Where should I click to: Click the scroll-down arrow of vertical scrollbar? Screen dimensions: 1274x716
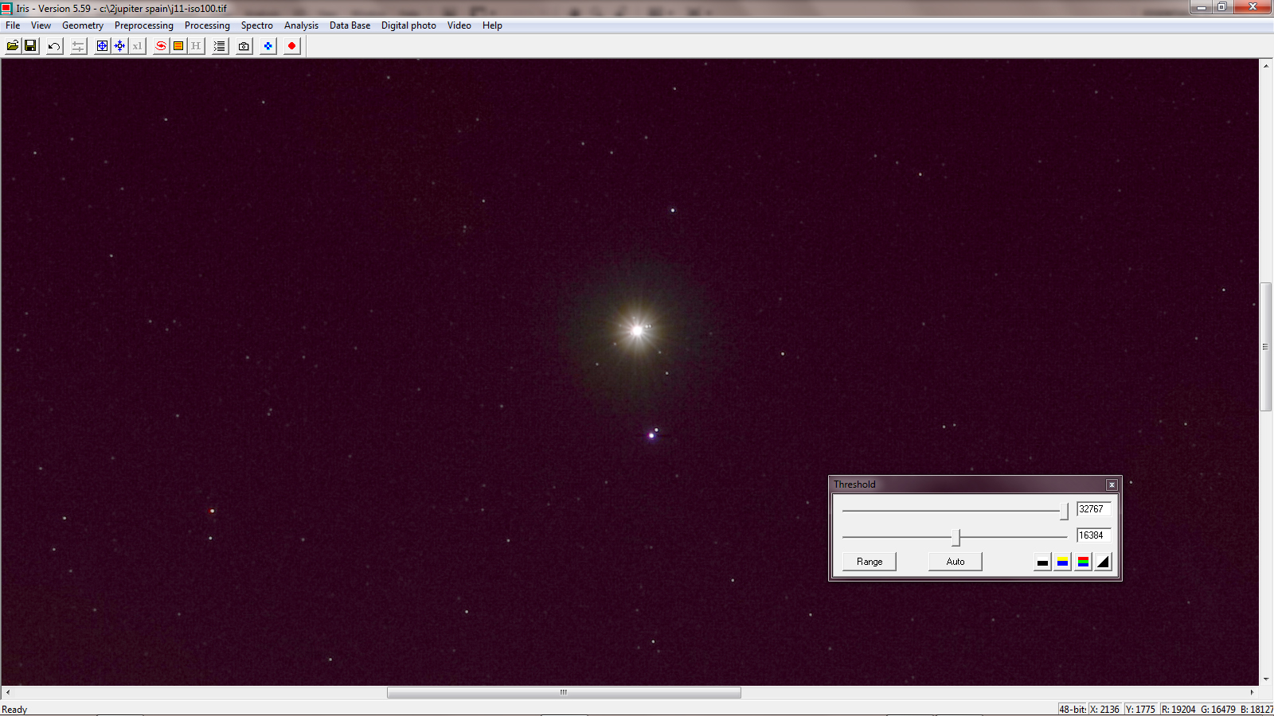click(1265, 679)
